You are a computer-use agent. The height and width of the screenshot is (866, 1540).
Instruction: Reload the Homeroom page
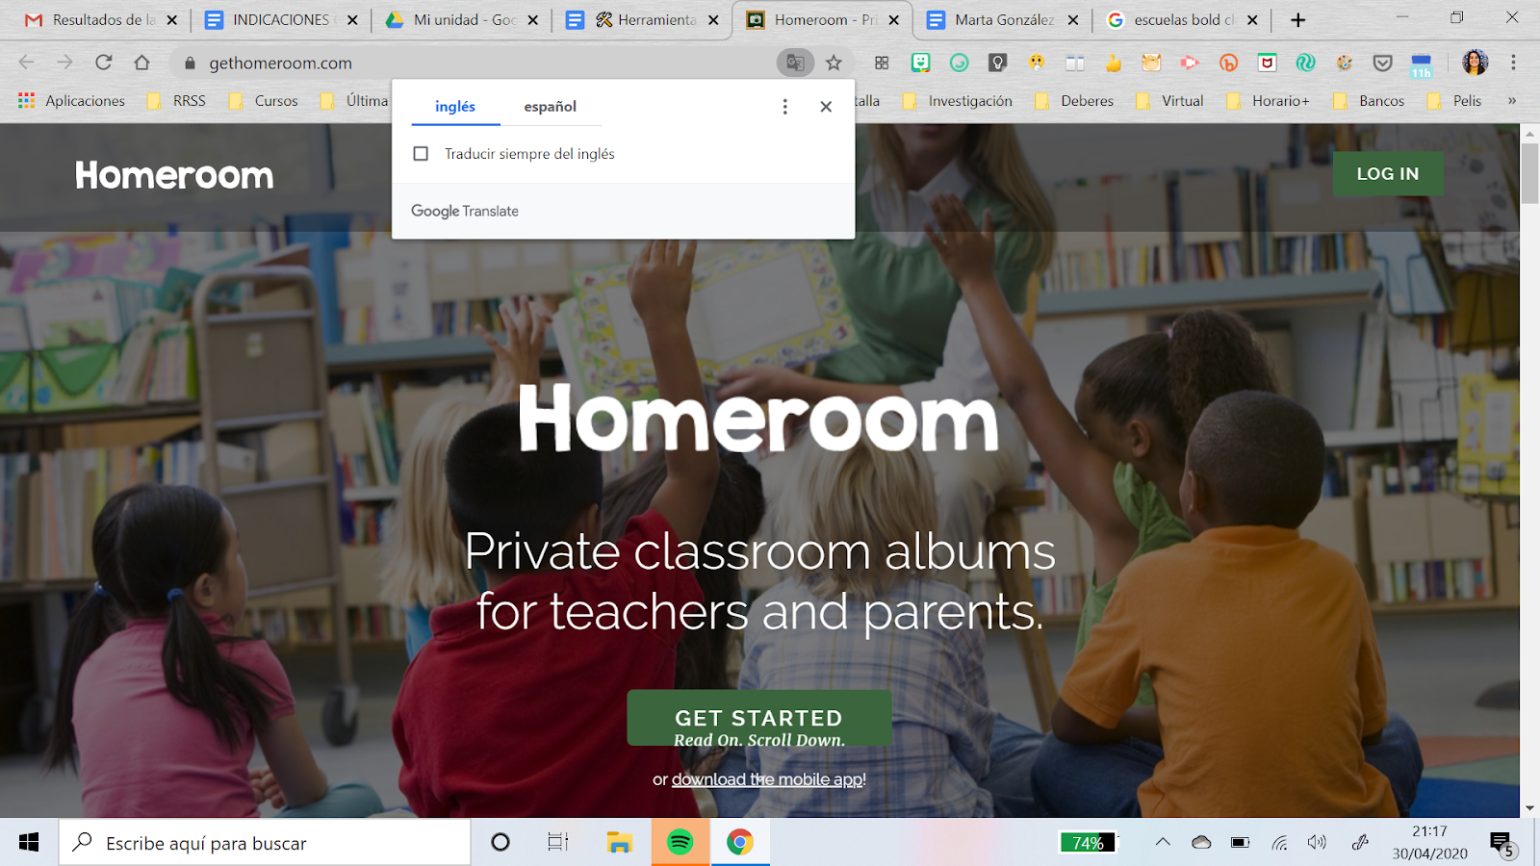click(x=104, y=63)
